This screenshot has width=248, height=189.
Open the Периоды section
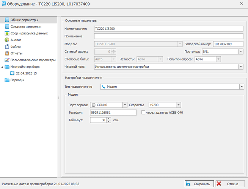(x=17, y=80)
